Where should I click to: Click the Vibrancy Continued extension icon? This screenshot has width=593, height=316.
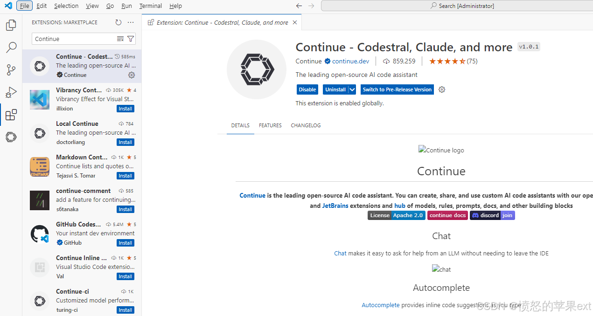point(40,99)
